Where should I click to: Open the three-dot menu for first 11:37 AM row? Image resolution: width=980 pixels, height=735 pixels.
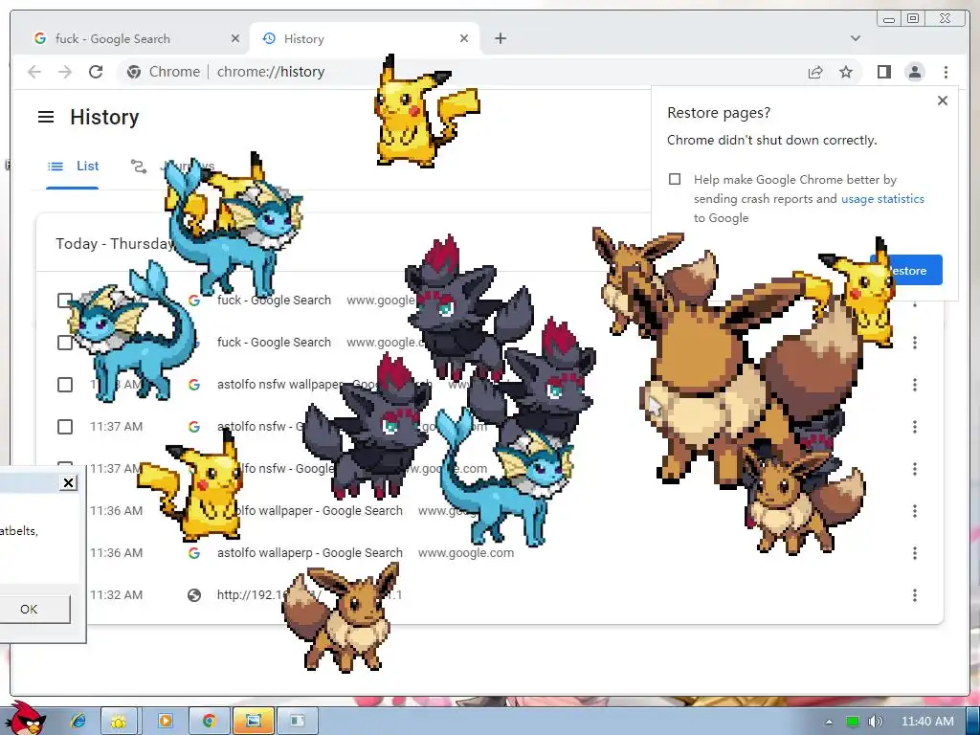point(914,427)
